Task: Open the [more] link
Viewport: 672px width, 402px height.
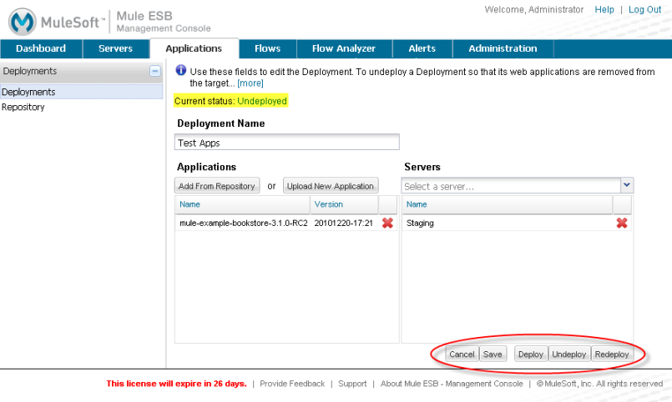Action: coord(250,83)
